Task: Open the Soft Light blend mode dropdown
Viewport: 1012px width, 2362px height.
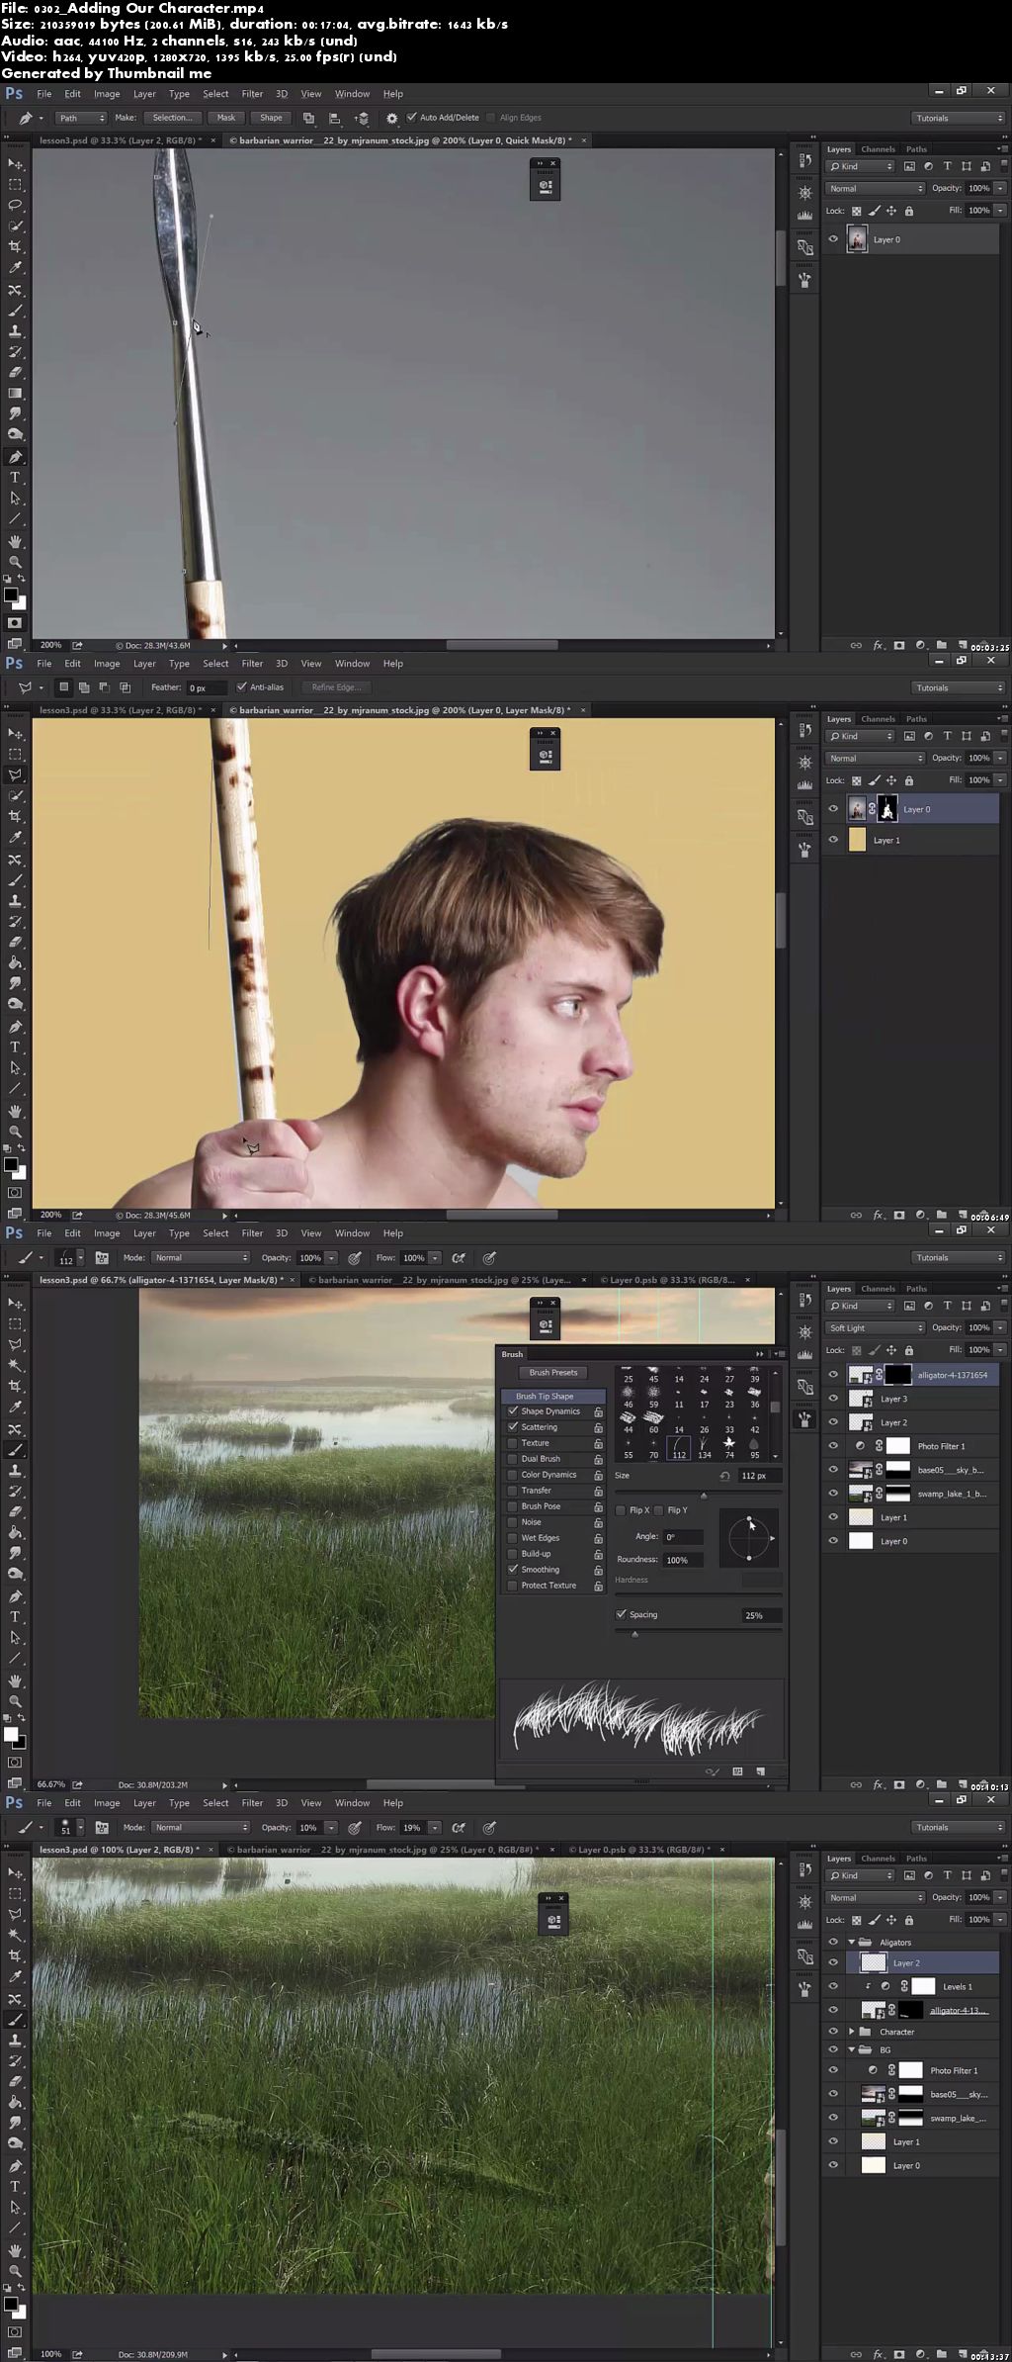Action: point(875,1327)
